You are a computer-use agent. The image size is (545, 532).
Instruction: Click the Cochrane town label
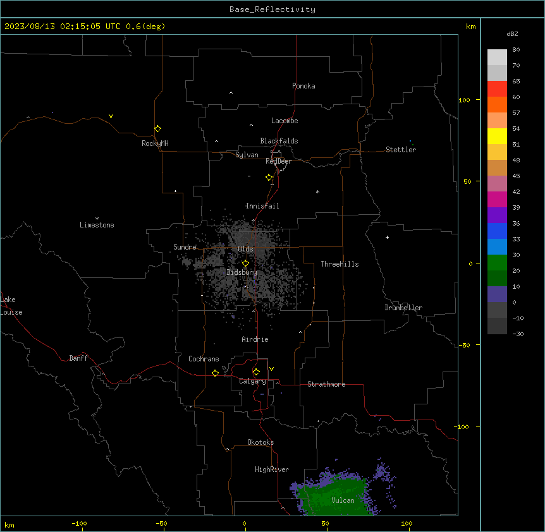(204, 359)
